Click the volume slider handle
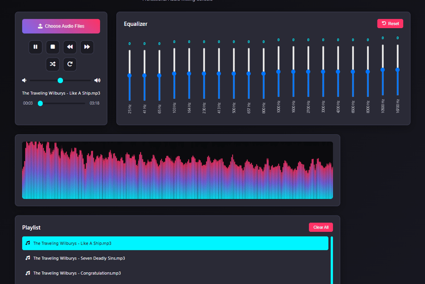Screen dimensions: 425x284 pyautogui.click(x=60, y=80)
